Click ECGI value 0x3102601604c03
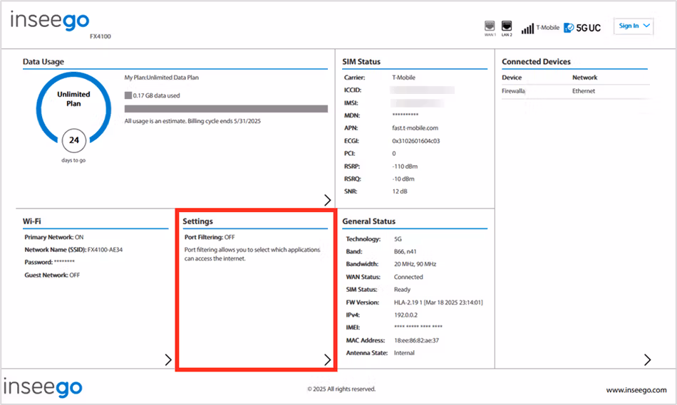Screen dimensions: 677x405 415,141
